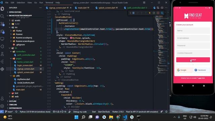Open the Python icon in activity bar
Image resolution: width=215 pixels, height=121 pixels.
pos(2,69)
